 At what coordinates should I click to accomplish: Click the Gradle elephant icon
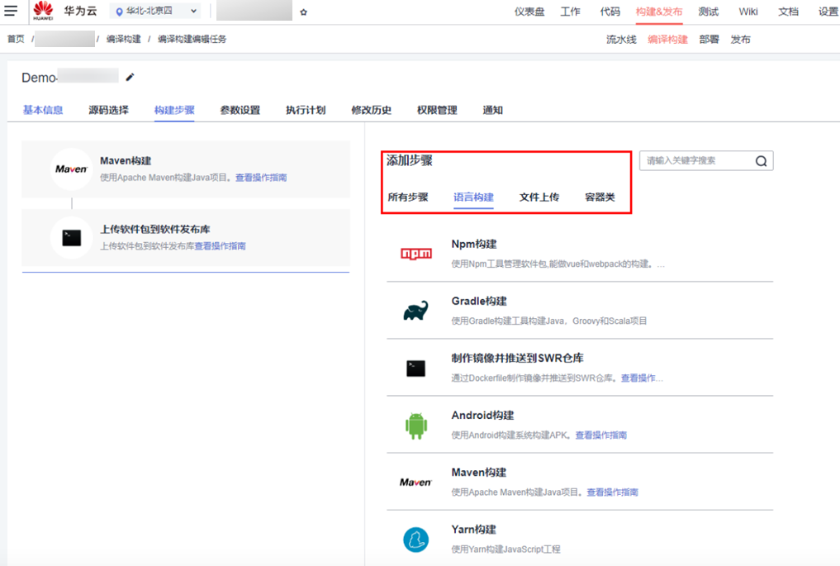pos(415,311)
